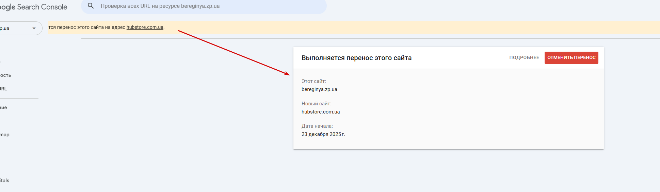Open sidebar item ending in 'map'
Screen dimensions: 660x192
[5, 135]
